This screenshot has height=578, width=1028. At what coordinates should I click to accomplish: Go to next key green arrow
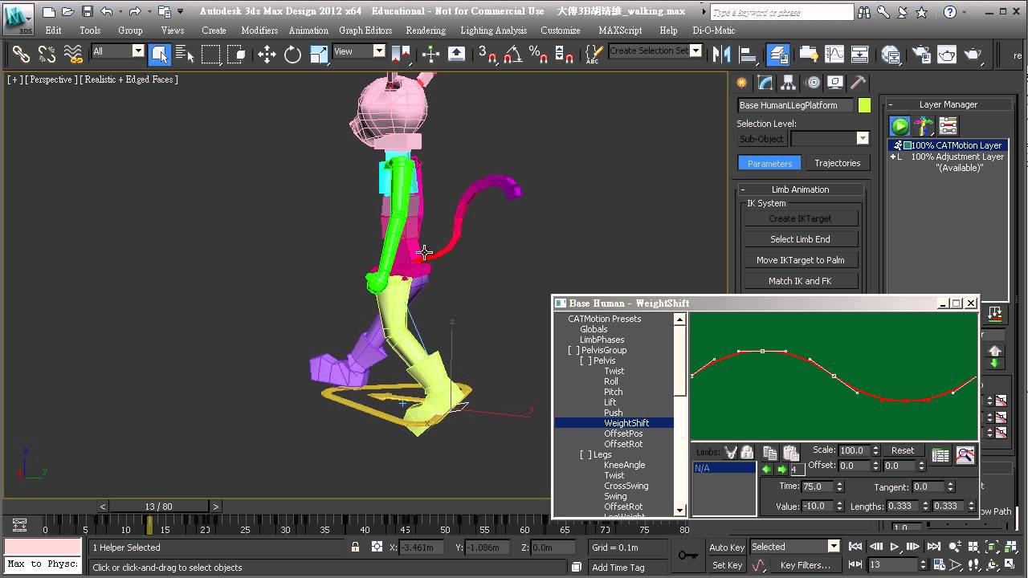(781, 469)
